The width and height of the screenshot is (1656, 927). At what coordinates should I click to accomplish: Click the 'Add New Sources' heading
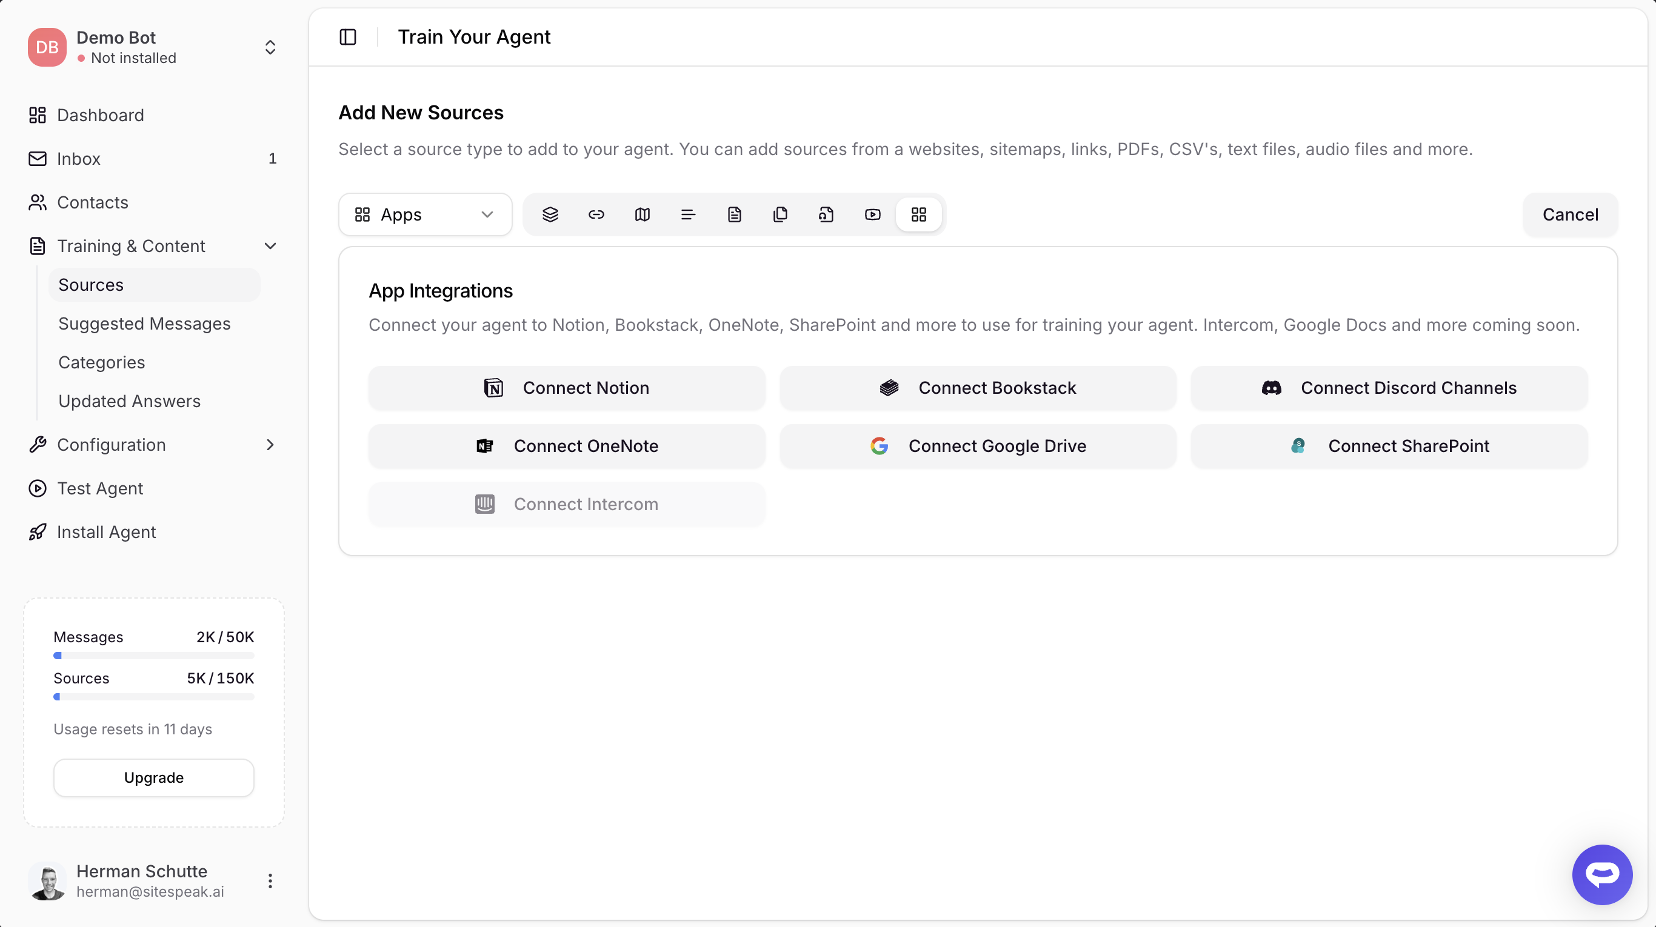[421, 113]
